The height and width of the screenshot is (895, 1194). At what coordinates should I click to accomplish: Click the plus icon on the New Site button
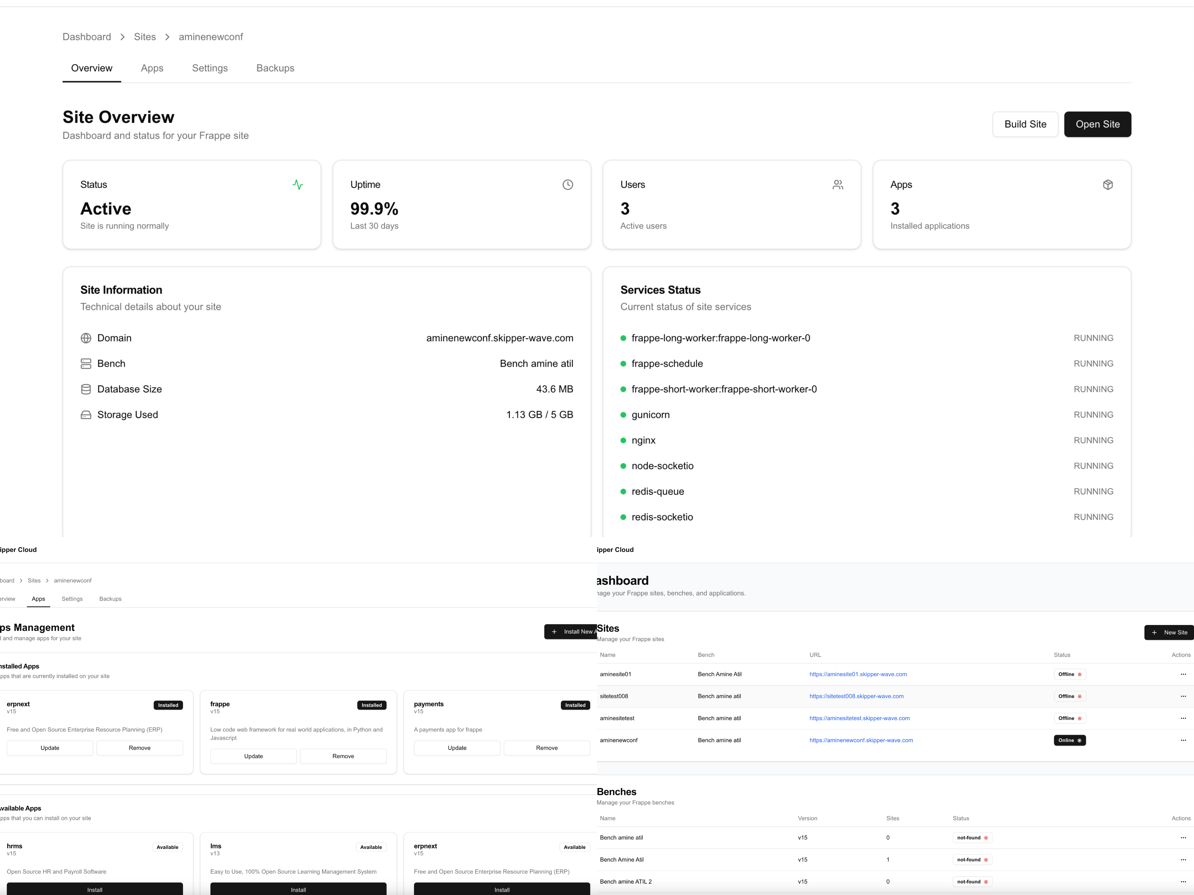coord(1154,632)
